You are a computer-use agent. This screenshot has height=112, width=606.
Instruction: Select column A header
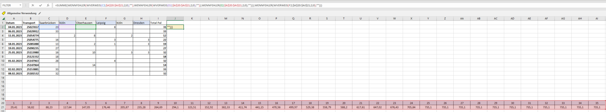pyautogui.click(x=14, y=18)
